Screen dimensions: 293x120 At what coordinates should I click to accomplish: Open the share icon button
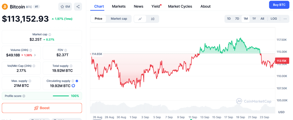pyautogui.click(x=78, y=7)
